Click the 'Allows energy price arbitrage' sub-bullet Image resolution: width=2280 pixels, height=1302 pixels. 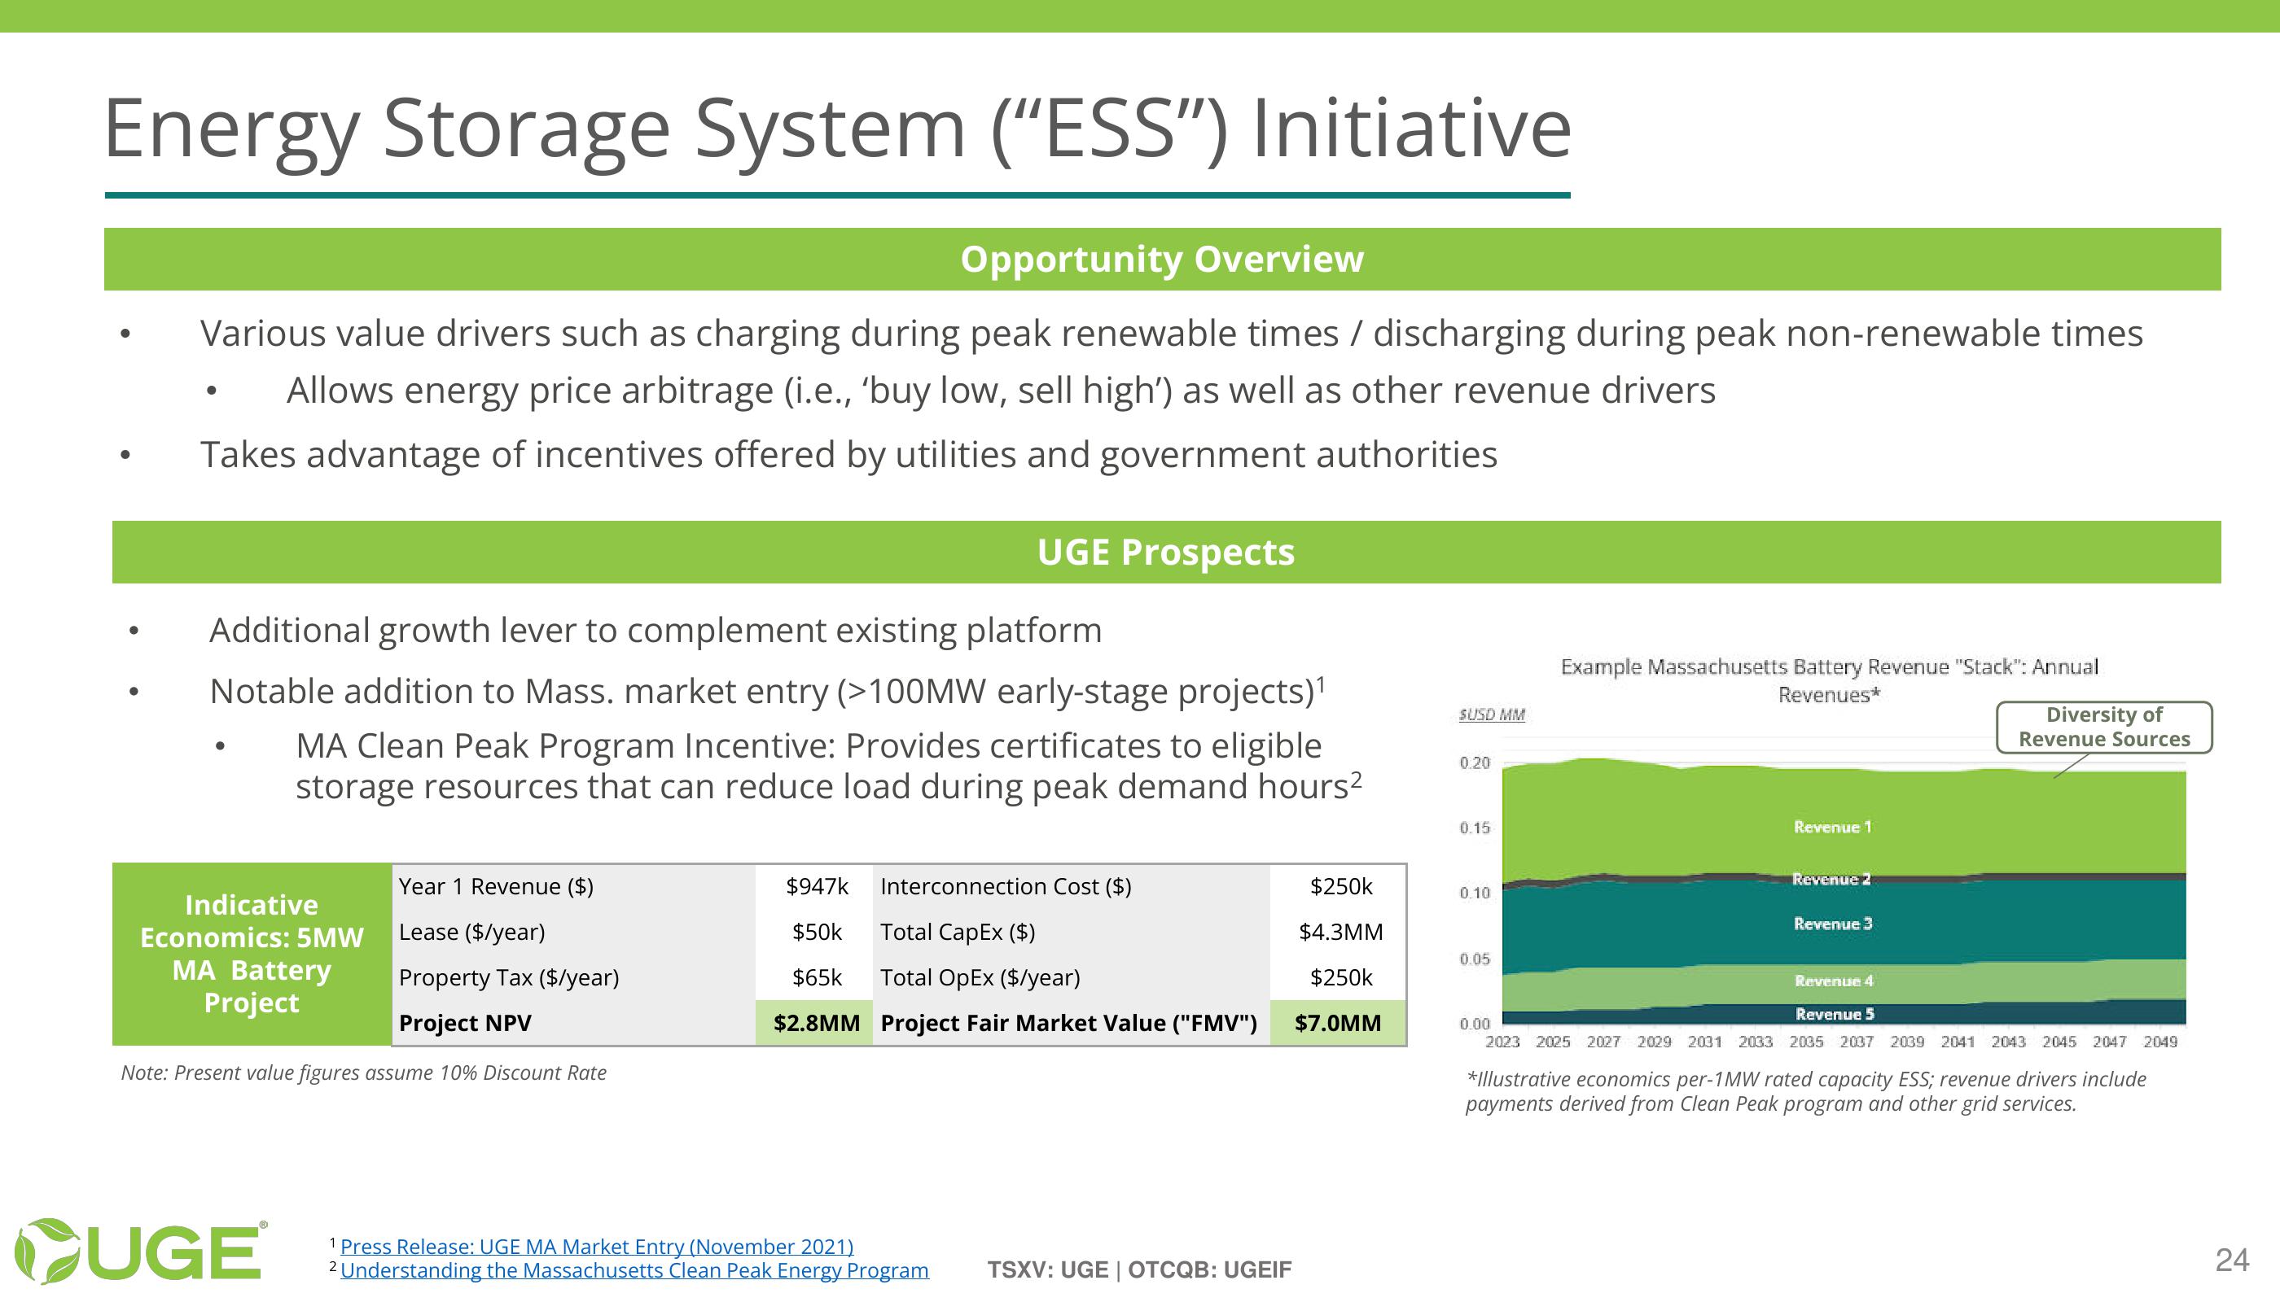(1001, 391)
